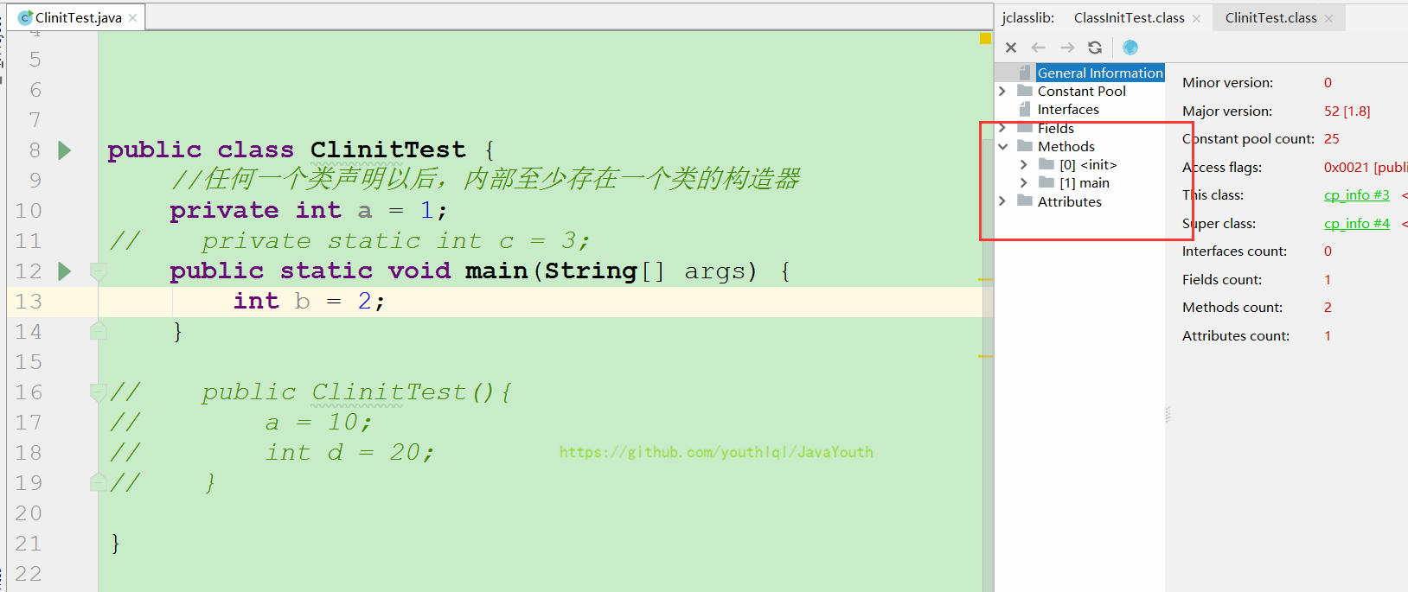Click the Methods folder icon
The width and height of the screenshot is (1408, 592).
[1025, 146]
